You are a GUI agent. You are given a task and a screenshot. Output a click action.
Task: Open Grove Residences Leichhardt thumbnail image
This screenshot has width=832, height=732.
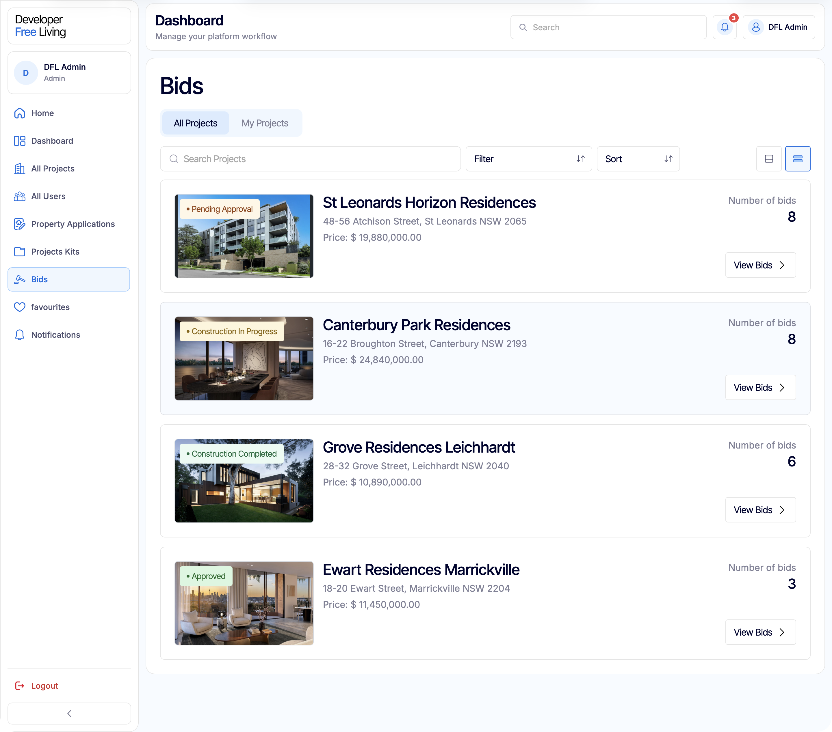[244, 481]
